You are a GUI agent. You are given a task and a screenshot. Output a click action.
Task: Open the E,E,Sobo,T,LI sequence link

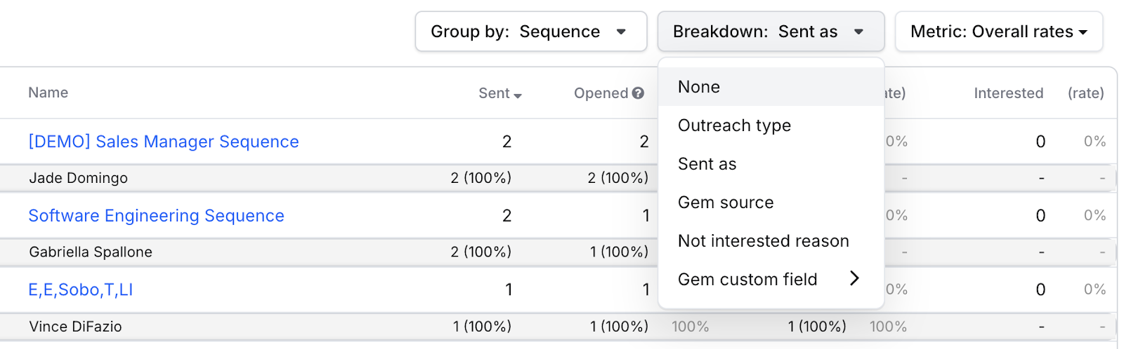(x=81, y=289)
